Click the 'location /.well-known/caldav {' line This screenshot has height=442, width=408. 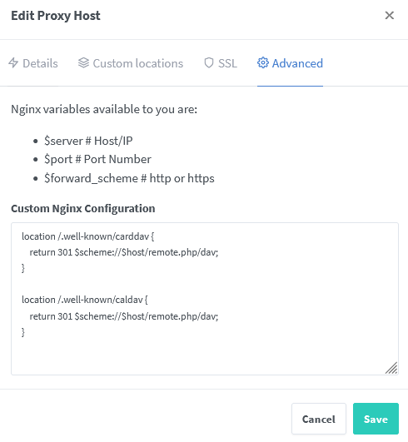(85, 300)
